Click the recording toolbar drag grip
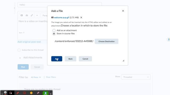 [2, 94]
